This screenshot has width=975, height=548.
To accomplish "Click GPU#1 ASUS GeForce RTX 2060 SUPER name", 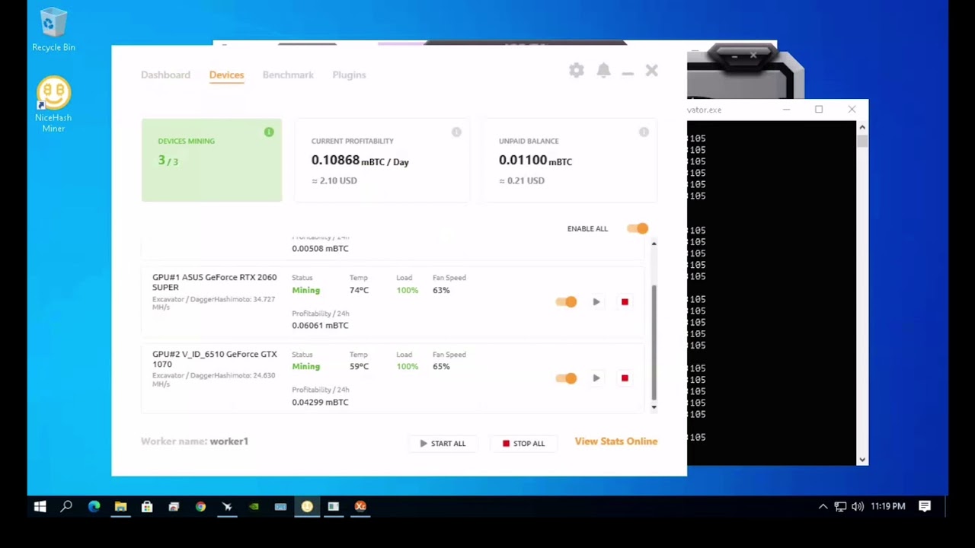I will point(215,282).
